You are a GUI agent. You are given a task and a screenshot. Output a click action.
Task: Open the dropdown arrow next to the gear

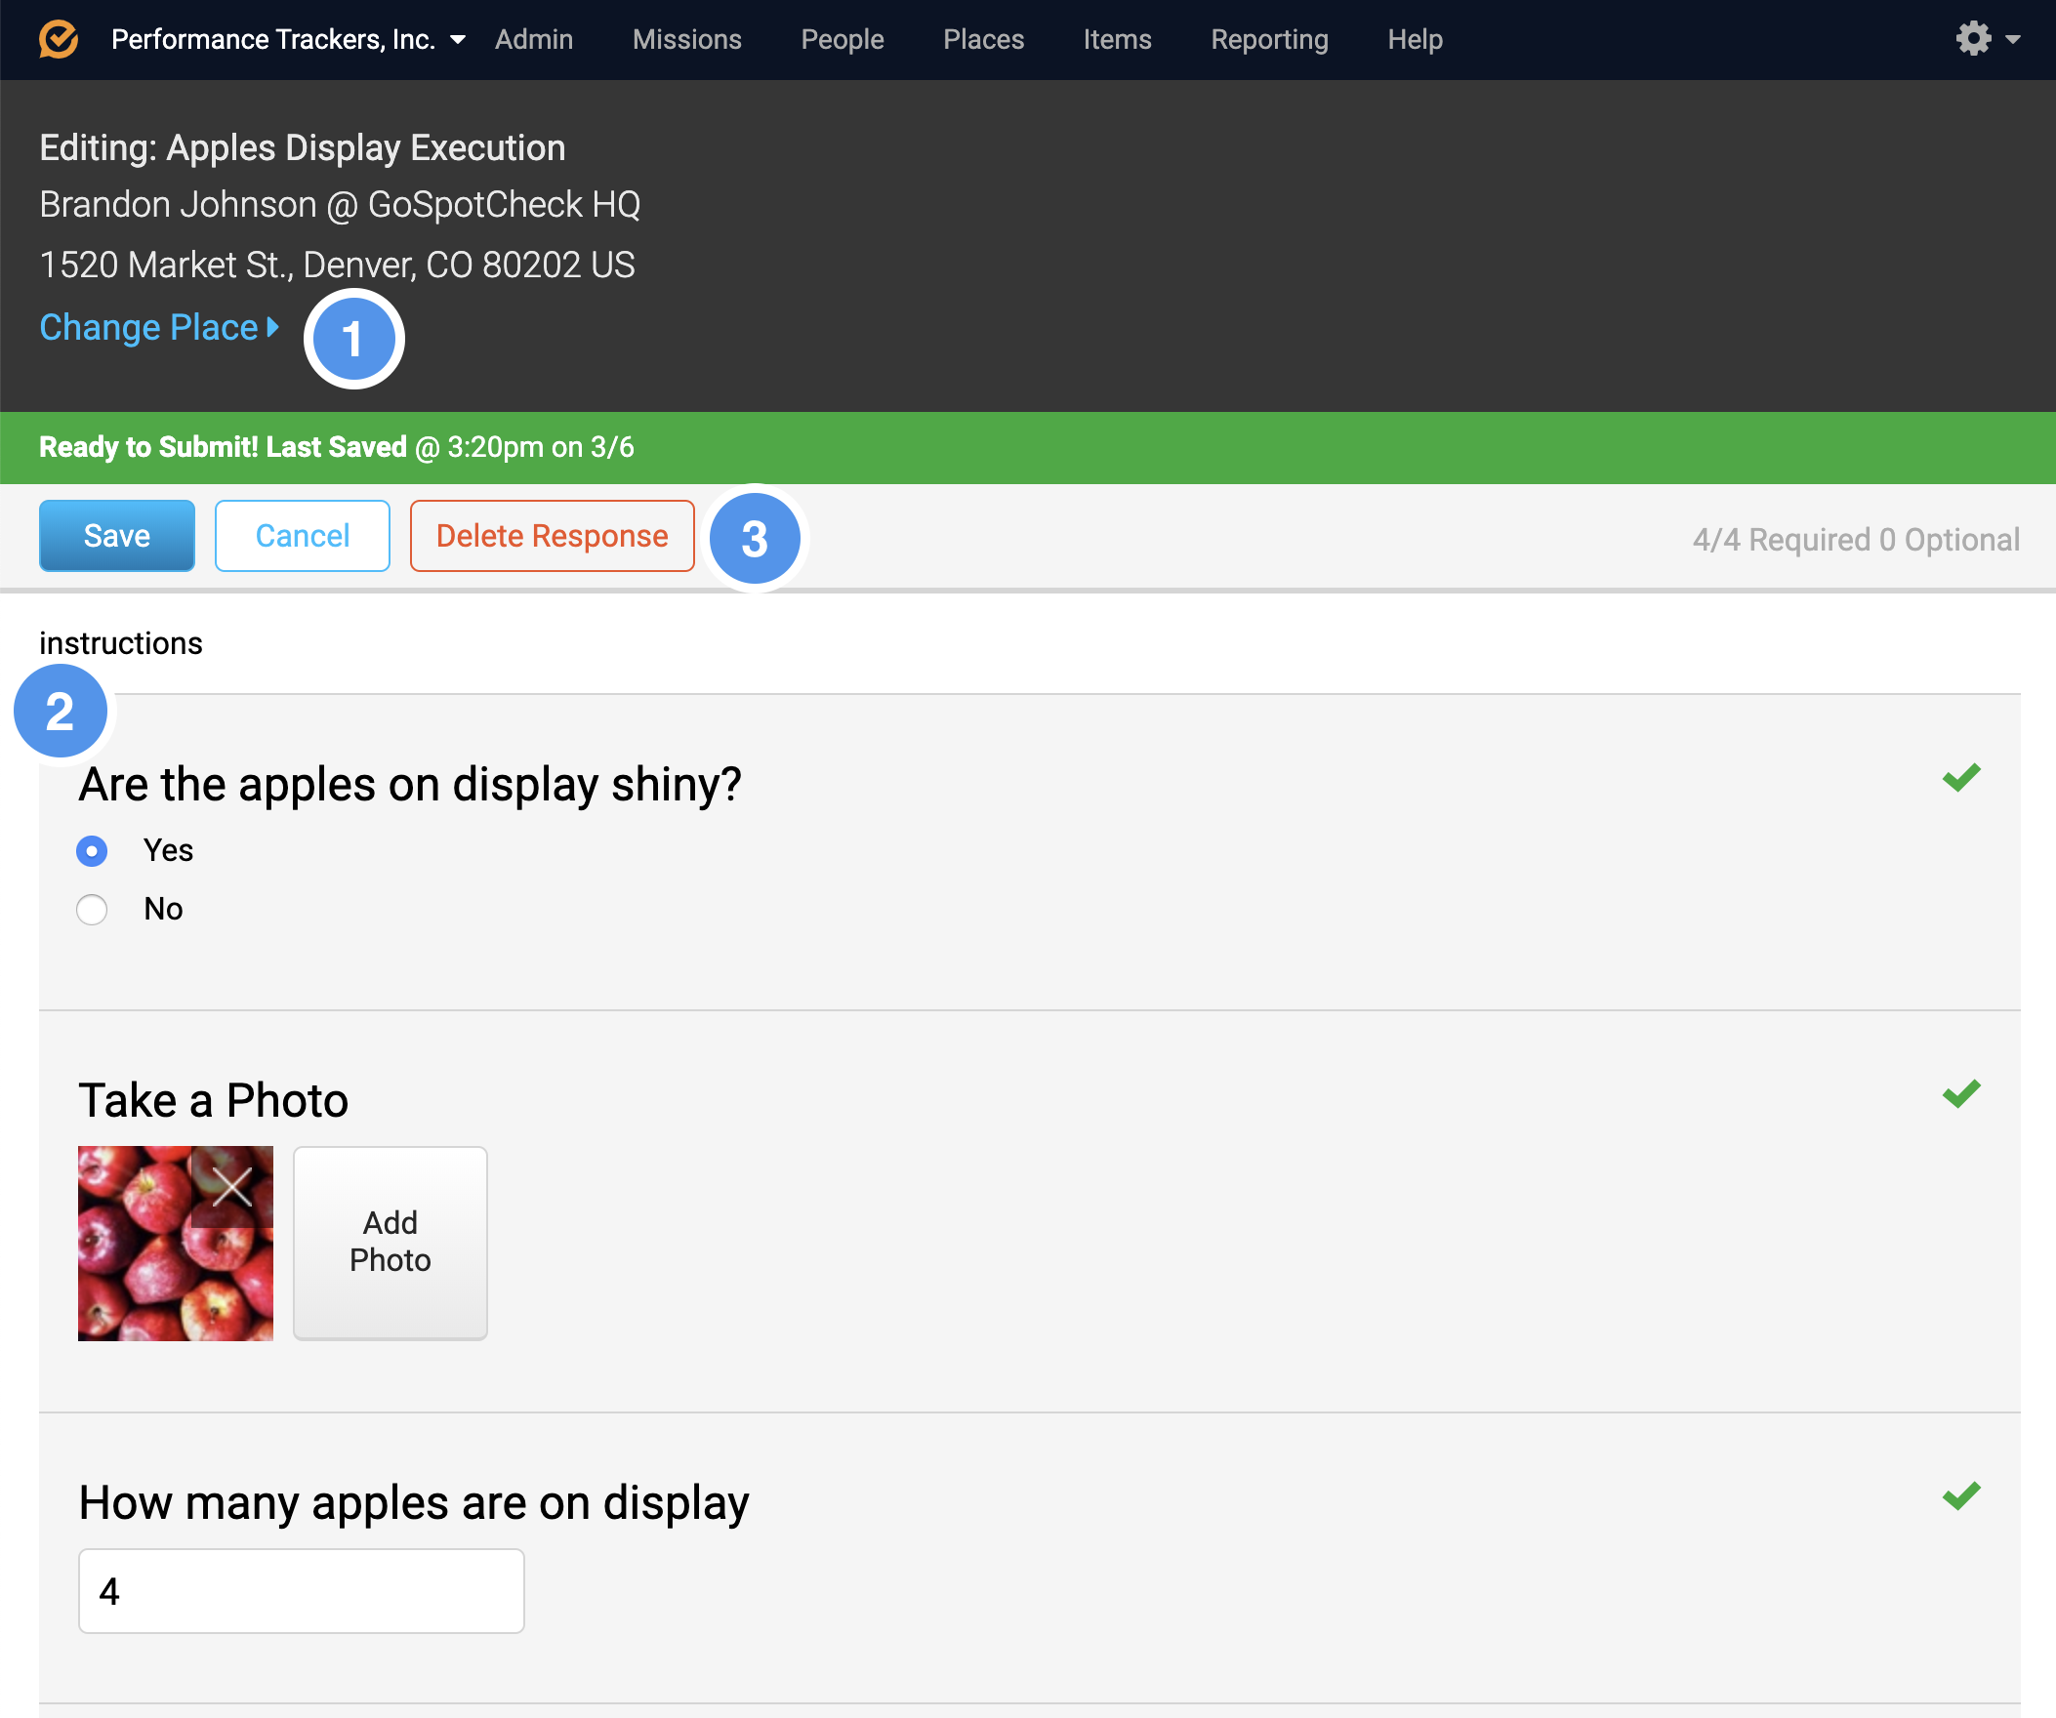[x=2013, y=40]
